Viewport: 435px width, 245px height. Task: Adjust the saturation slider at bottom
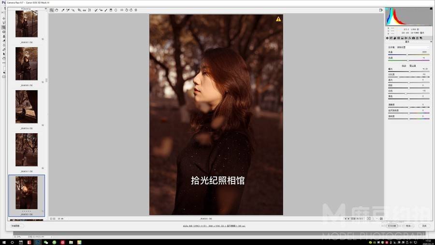coord(408,119)
